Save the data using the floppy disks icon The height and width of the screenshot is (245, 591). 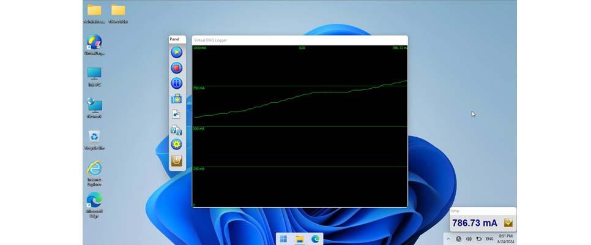tap(176, 130)
